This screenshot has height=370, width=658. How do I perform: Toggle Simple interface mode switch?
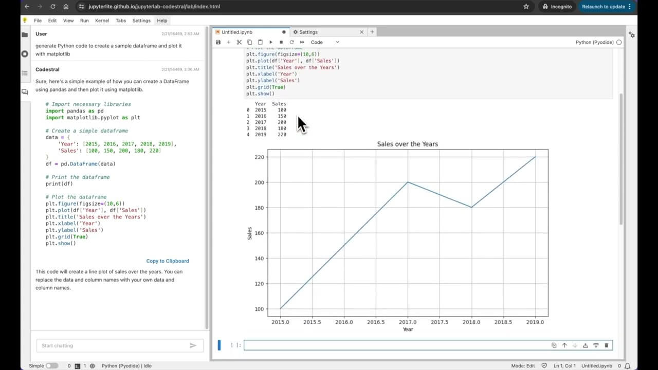coord(52,366)
